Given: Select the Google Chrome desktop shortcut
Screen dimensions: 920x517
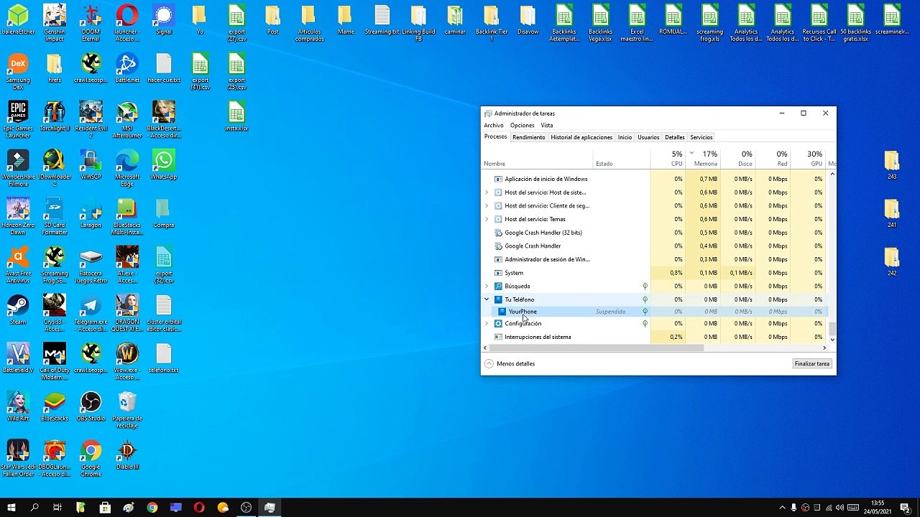Looking at the screenshot, I should (91, 458).
